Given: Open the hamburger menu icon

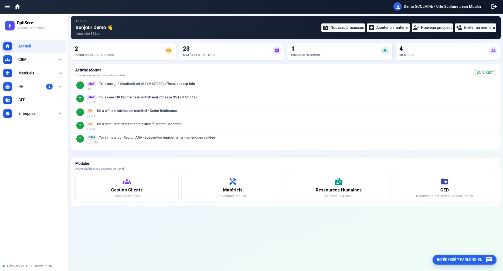Looking at the screenshot, I should (x=7, y=6).
